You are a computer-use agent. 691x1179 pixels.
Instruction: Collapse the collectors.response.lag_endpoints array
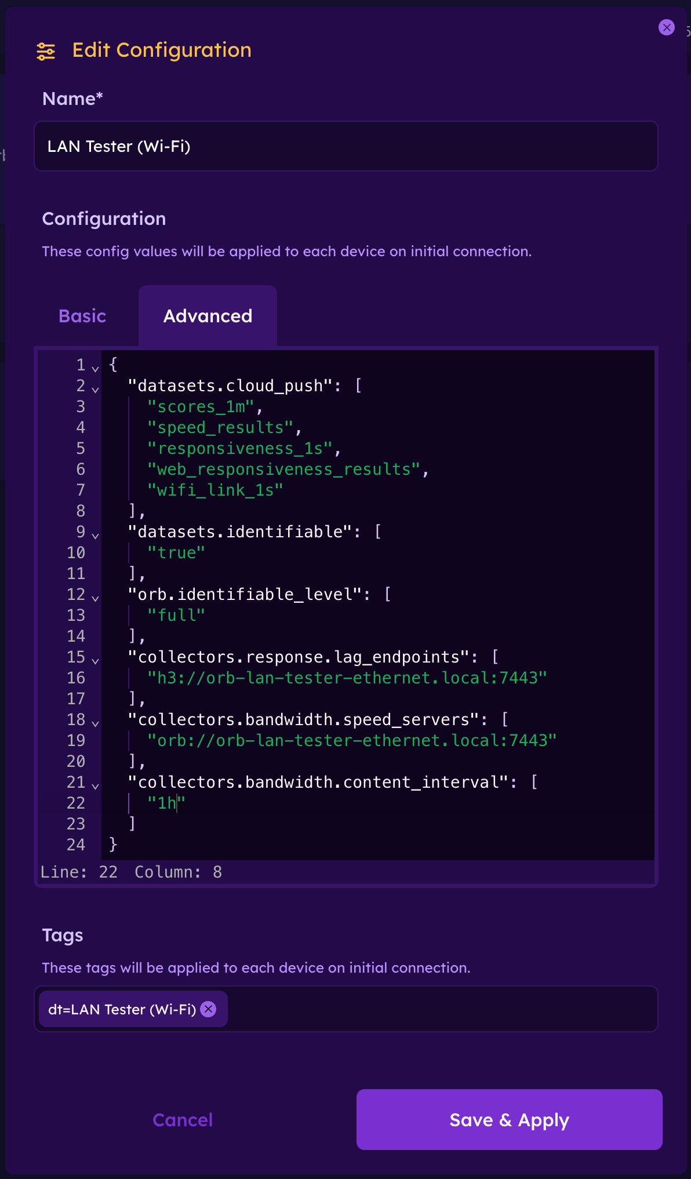coord(94,660)
